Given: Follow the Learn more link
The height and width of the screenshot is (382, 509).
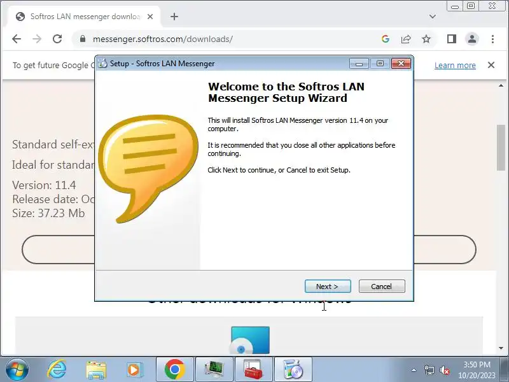Looking at the screenshot, I should click(455, 66).
